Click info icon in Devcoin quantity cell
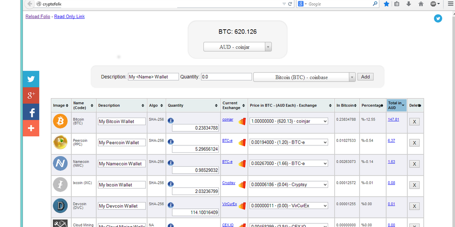 (171, 205)
